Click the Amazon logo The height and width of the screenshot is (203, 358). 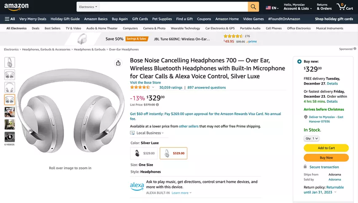16,7
